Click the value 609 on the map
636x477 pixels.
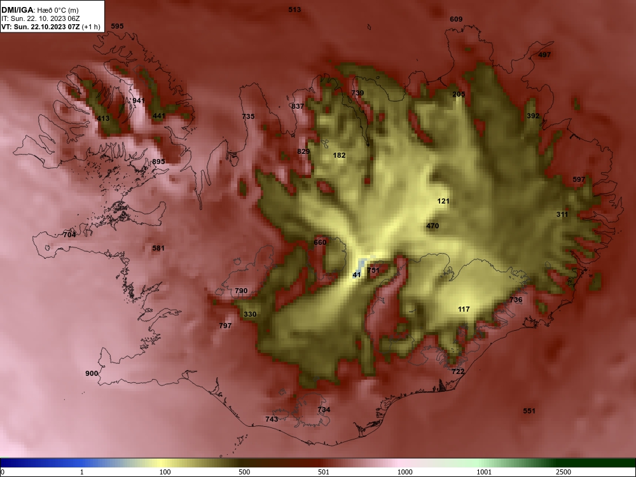[x=456, y=19]
